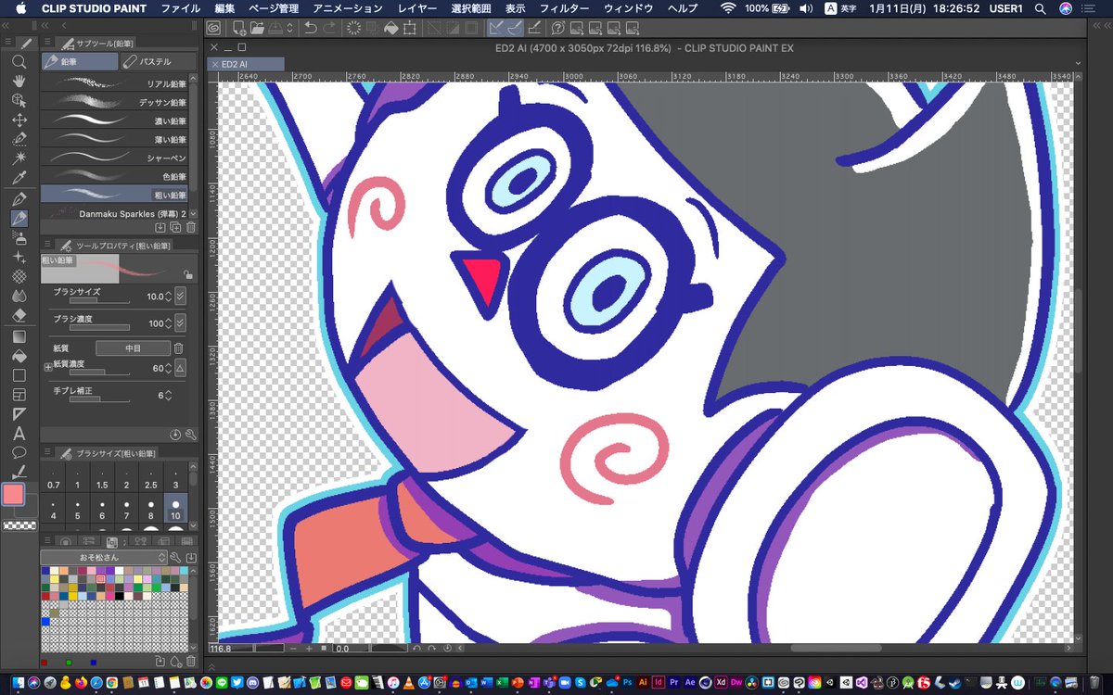Screen dimensions: 1113x695
Task: Choose the リアル鉛筆 brush
Action: [115, 84]
